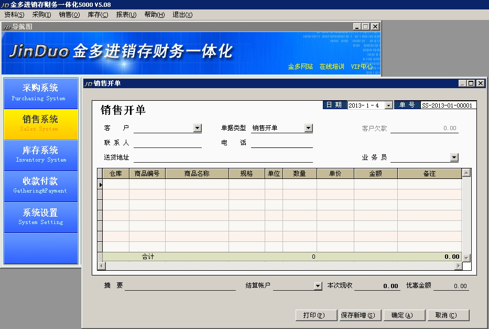Screen dimensions: 489x329
Task: Click the 备注 column header
Action: (429, 174)
